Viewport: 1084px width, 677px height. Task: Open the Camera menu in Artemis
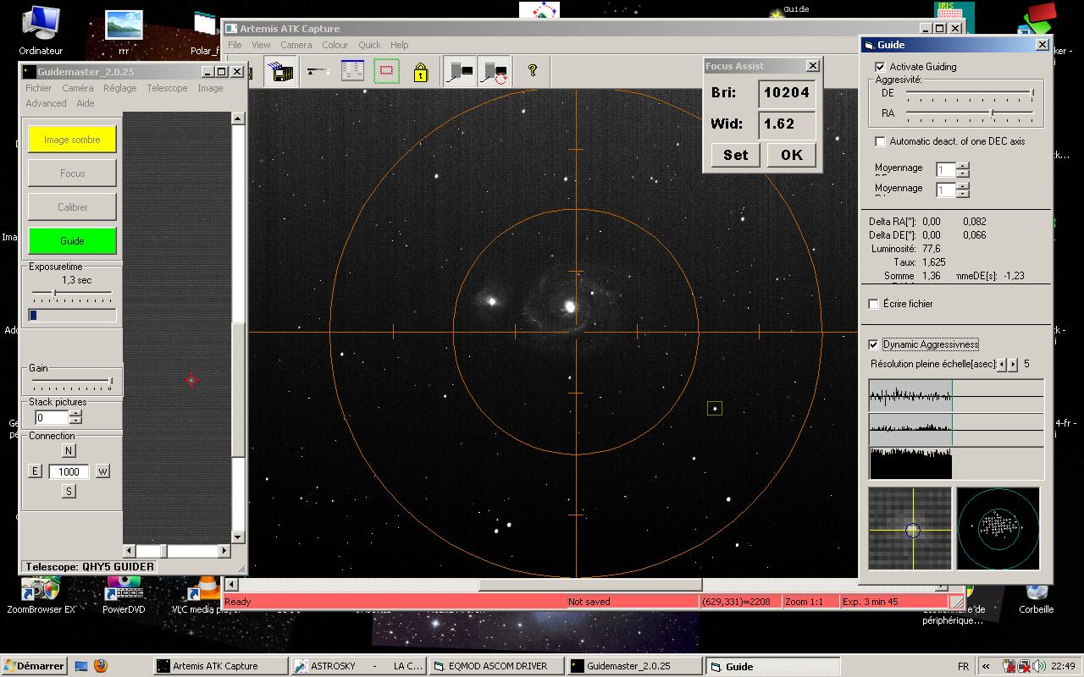point(296,45)
